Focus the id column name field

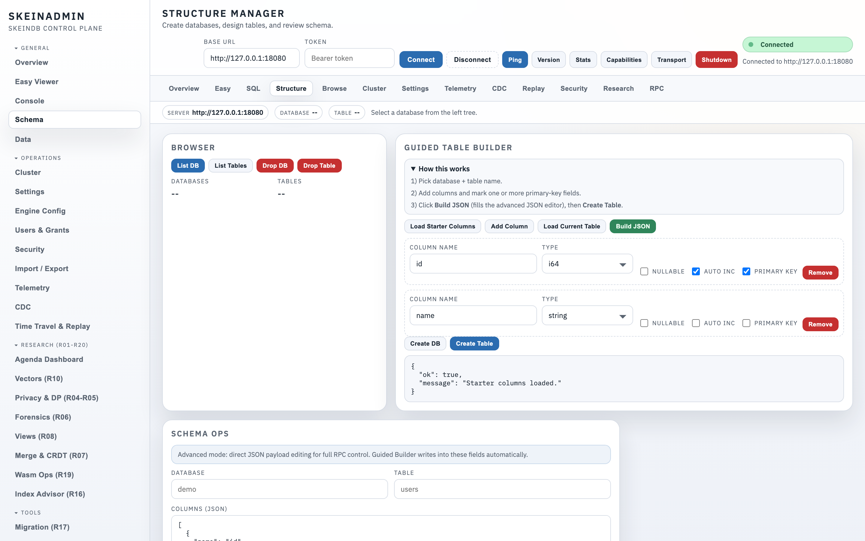(x=473, y=264)
